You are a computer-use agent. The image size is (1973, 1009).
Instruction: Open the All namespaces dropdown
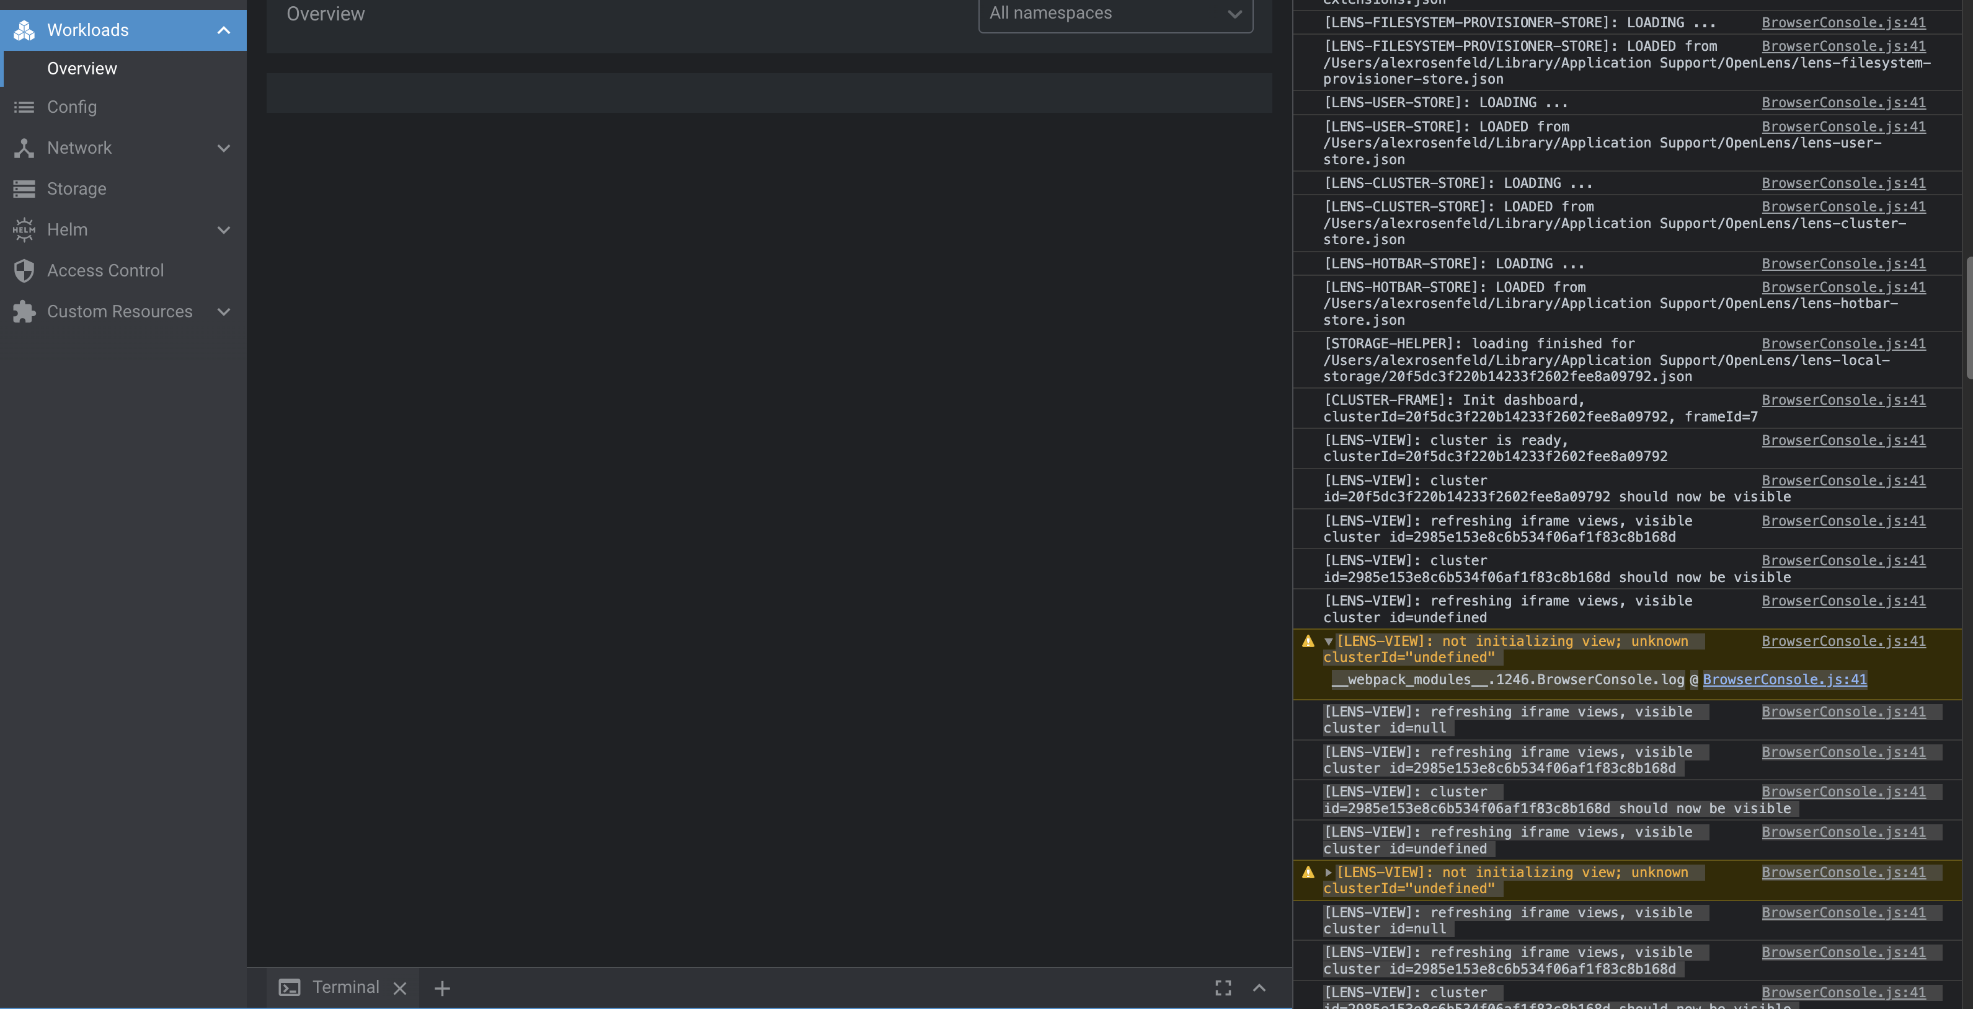(1114, 13)
